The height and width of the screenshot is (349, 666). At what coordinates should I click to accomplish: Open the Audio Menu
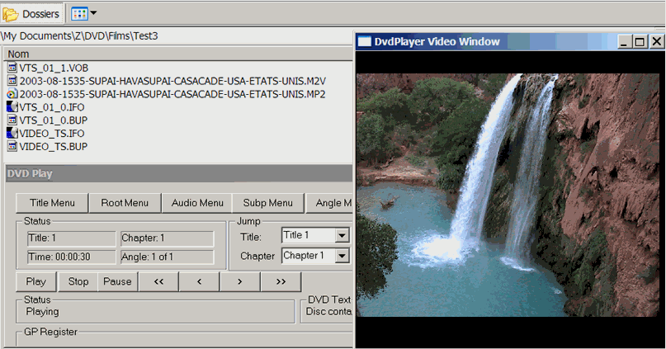coord(197,203)
